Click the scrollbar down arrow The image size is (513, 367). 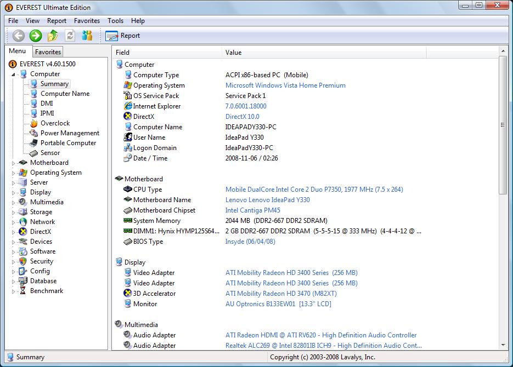503,345
